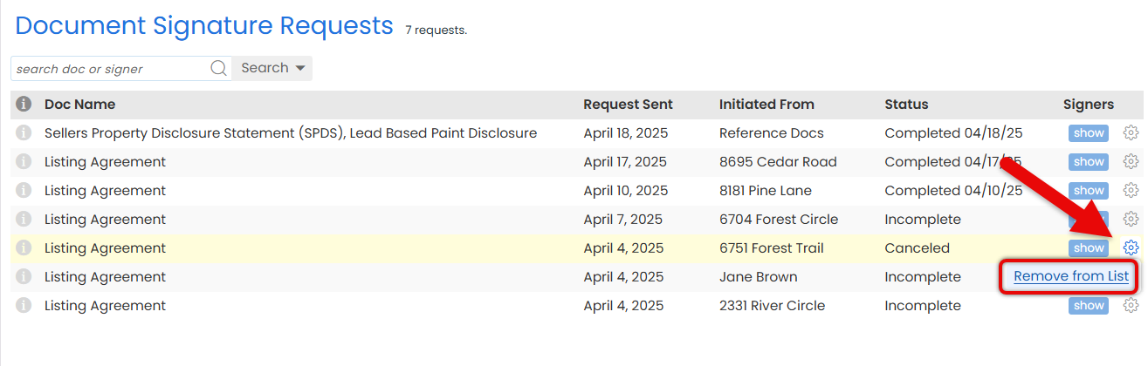1148x366 pixels.
Task: Select Remove from List menu option
Action: click(x=1071, y=277)
